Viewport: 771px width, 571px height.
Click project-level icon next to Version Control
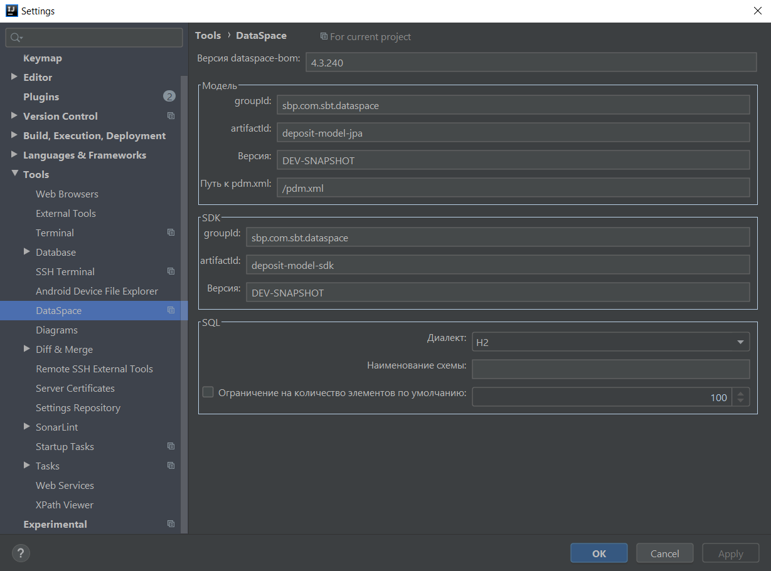tap(171, 116)
